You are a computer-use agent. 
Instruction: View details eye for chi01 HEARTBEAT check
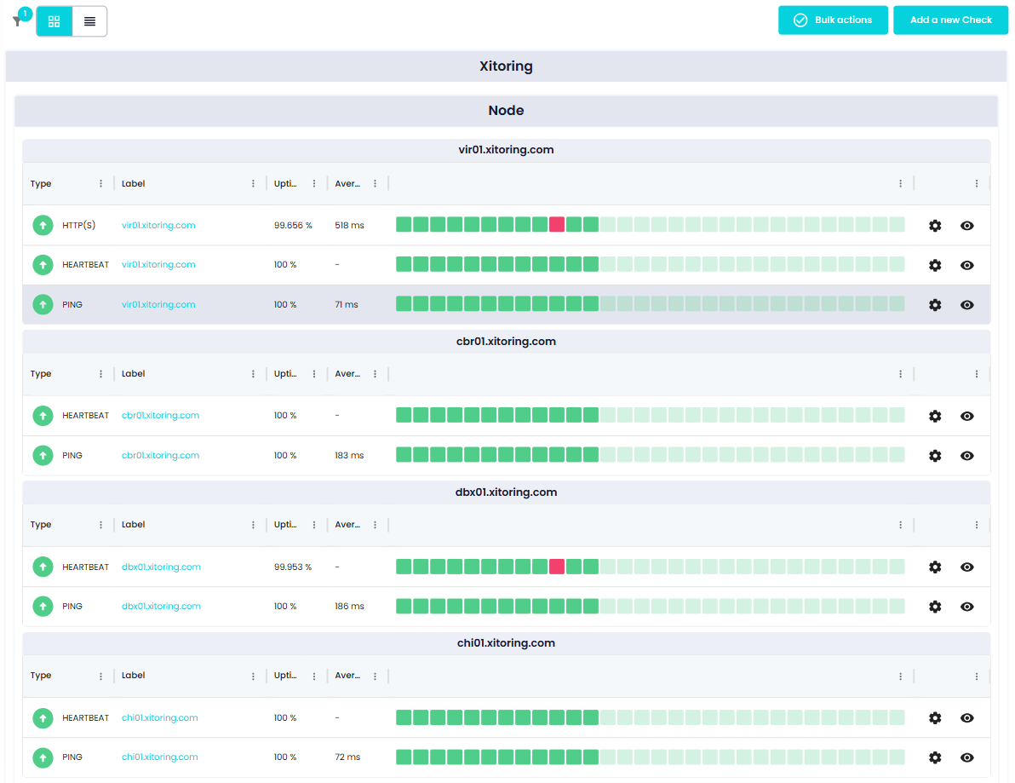pyautogui.click(x=966, y=717)
